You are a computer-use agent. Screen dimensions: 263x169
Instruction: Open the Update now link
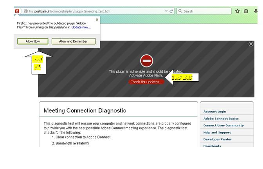[81, 27]
